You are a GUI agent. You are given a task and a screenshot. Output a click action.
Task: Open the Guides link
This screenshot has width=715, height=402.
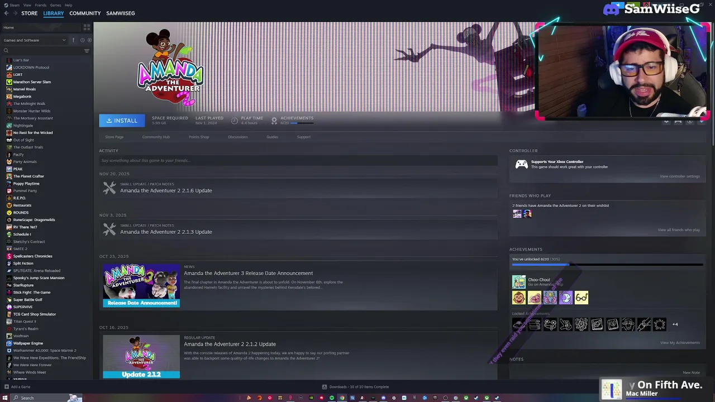tap(272, 137)
